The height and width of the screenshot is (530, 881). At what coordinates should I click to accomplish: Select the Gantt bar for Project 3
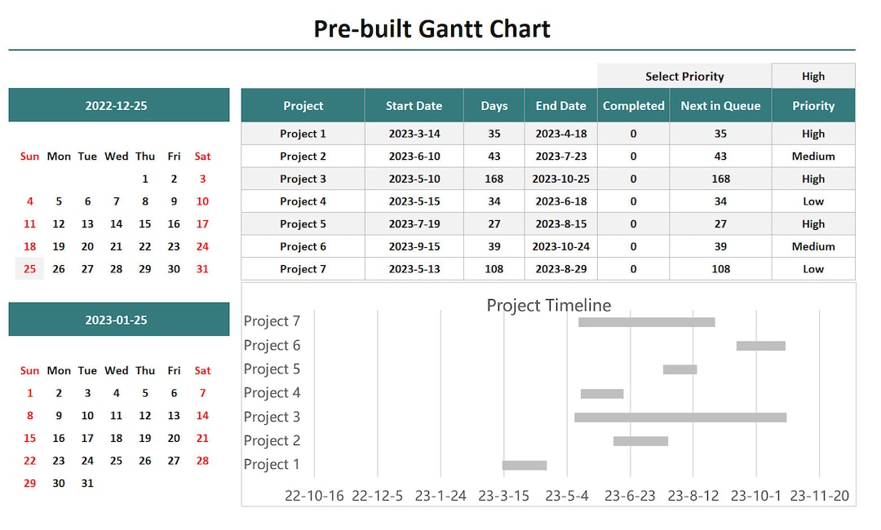pos(680,416)
